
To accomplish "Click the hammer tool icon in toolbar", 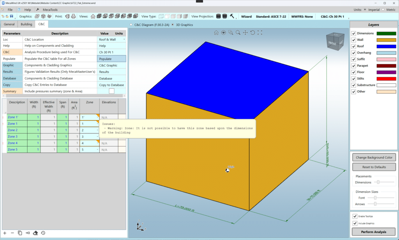I will [232, 16].
